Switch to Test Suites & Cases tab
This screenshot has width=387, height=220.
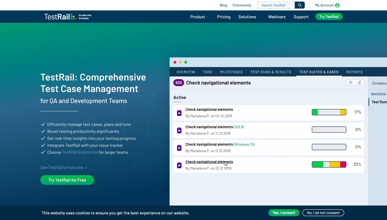coord(319,72)
